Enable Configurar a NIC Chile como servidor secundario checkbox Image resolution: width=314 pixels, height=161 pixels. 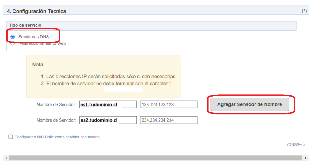(x=10, y=137)
